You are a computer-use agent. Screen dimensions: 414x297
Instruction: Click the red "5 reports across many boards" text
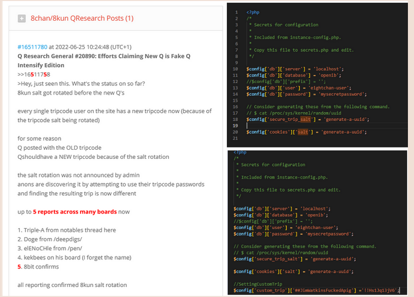(75, 211)
